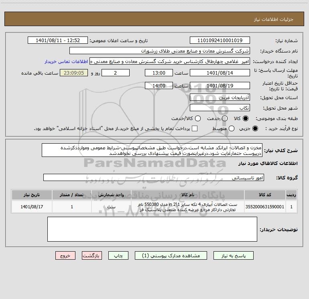Click the delivery province field آذربایجان غربی
Viewport: 309px width, 299px height.
point(220,97)
